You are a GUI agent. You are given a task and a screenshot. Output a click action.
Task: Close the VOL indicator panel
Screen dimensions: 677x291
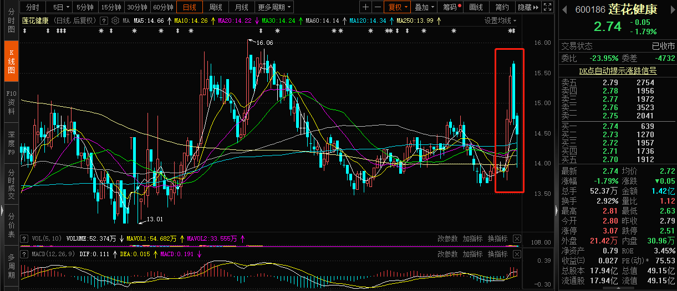click(x=517, y=238)
